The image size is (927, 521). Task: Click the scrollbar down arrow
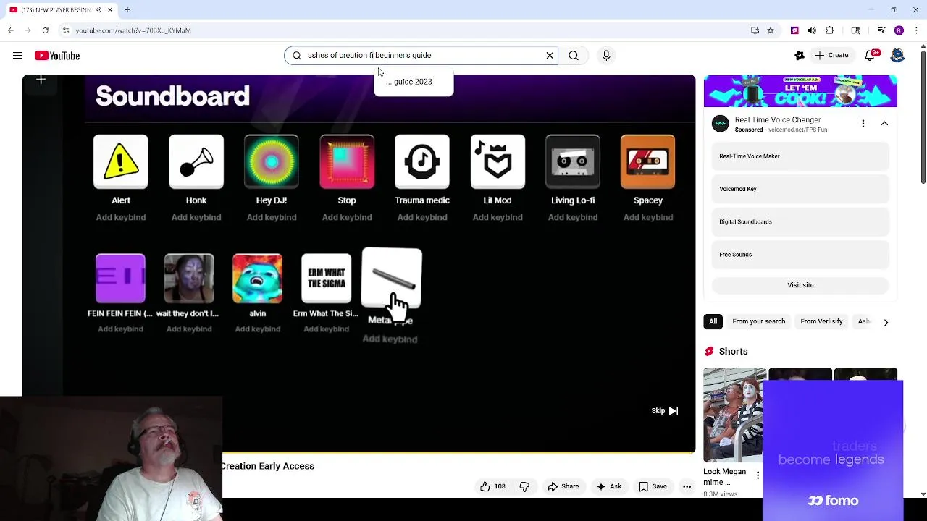(923, 494)
